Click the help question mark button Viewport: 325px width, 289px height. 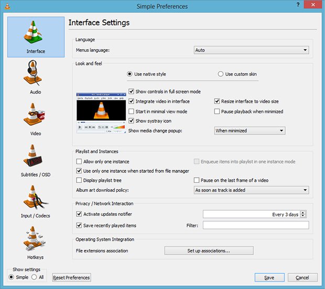tap(298, 5)
